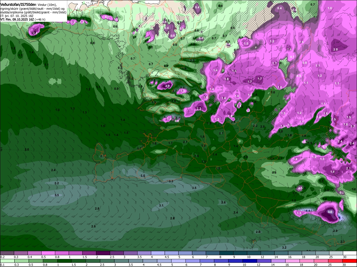Pick lower scale swatch between 14 and 16
Image resolution: width=357 pixels, height=267 pixels.
click(x=278, y=261)
